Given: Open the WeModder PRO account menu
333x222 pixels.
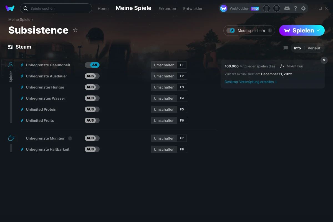Looking at the screenshot, I should pos(239,8).
